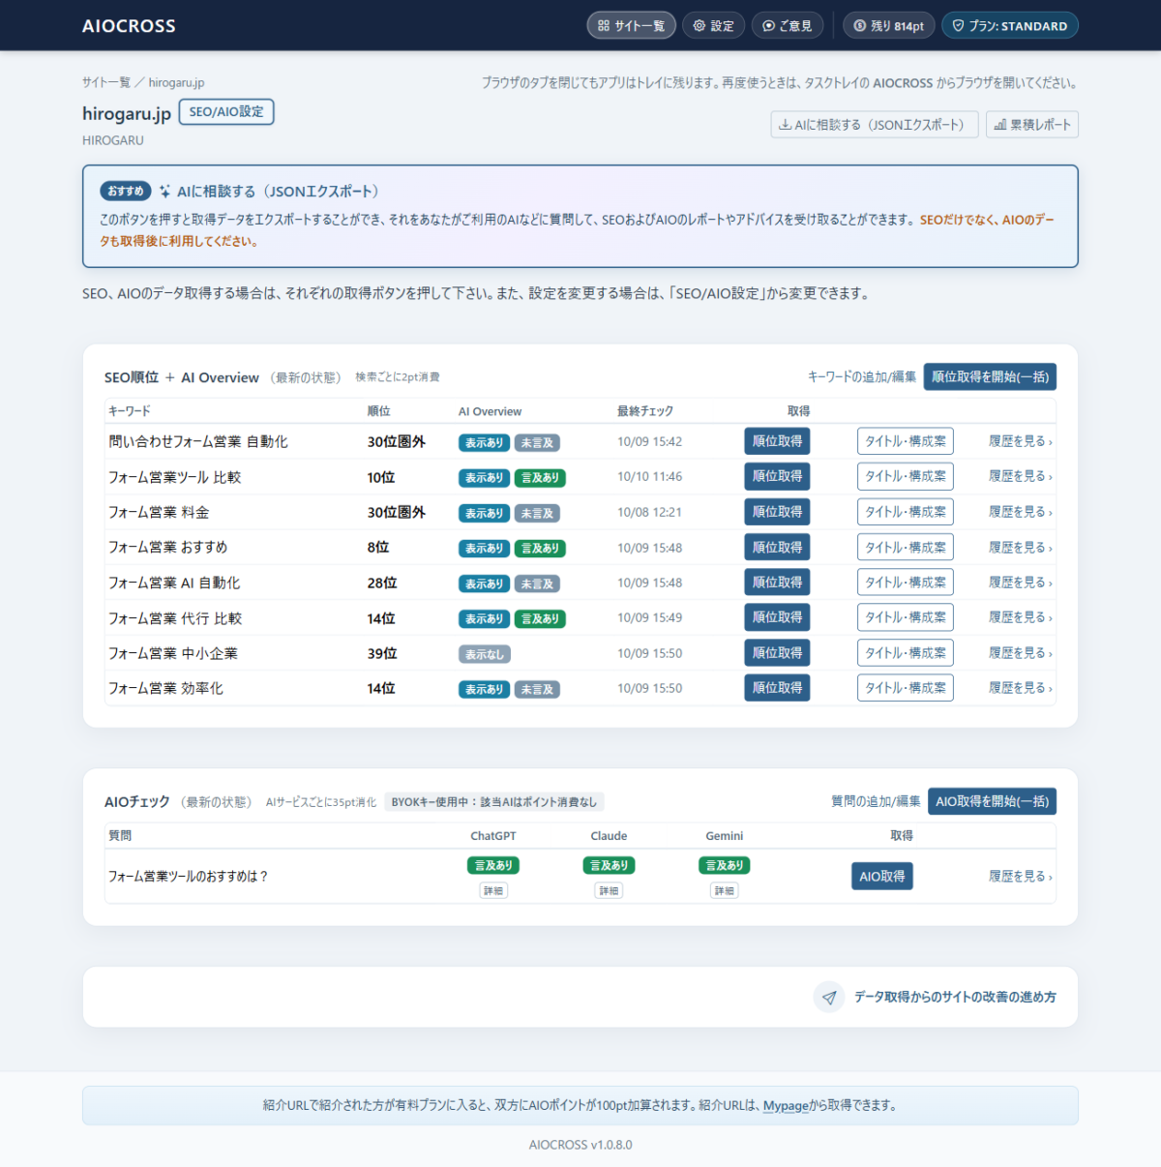Screen dimensions: 1161x1167
Task: Click the おすすめ badge in banner
Action: 126,192
